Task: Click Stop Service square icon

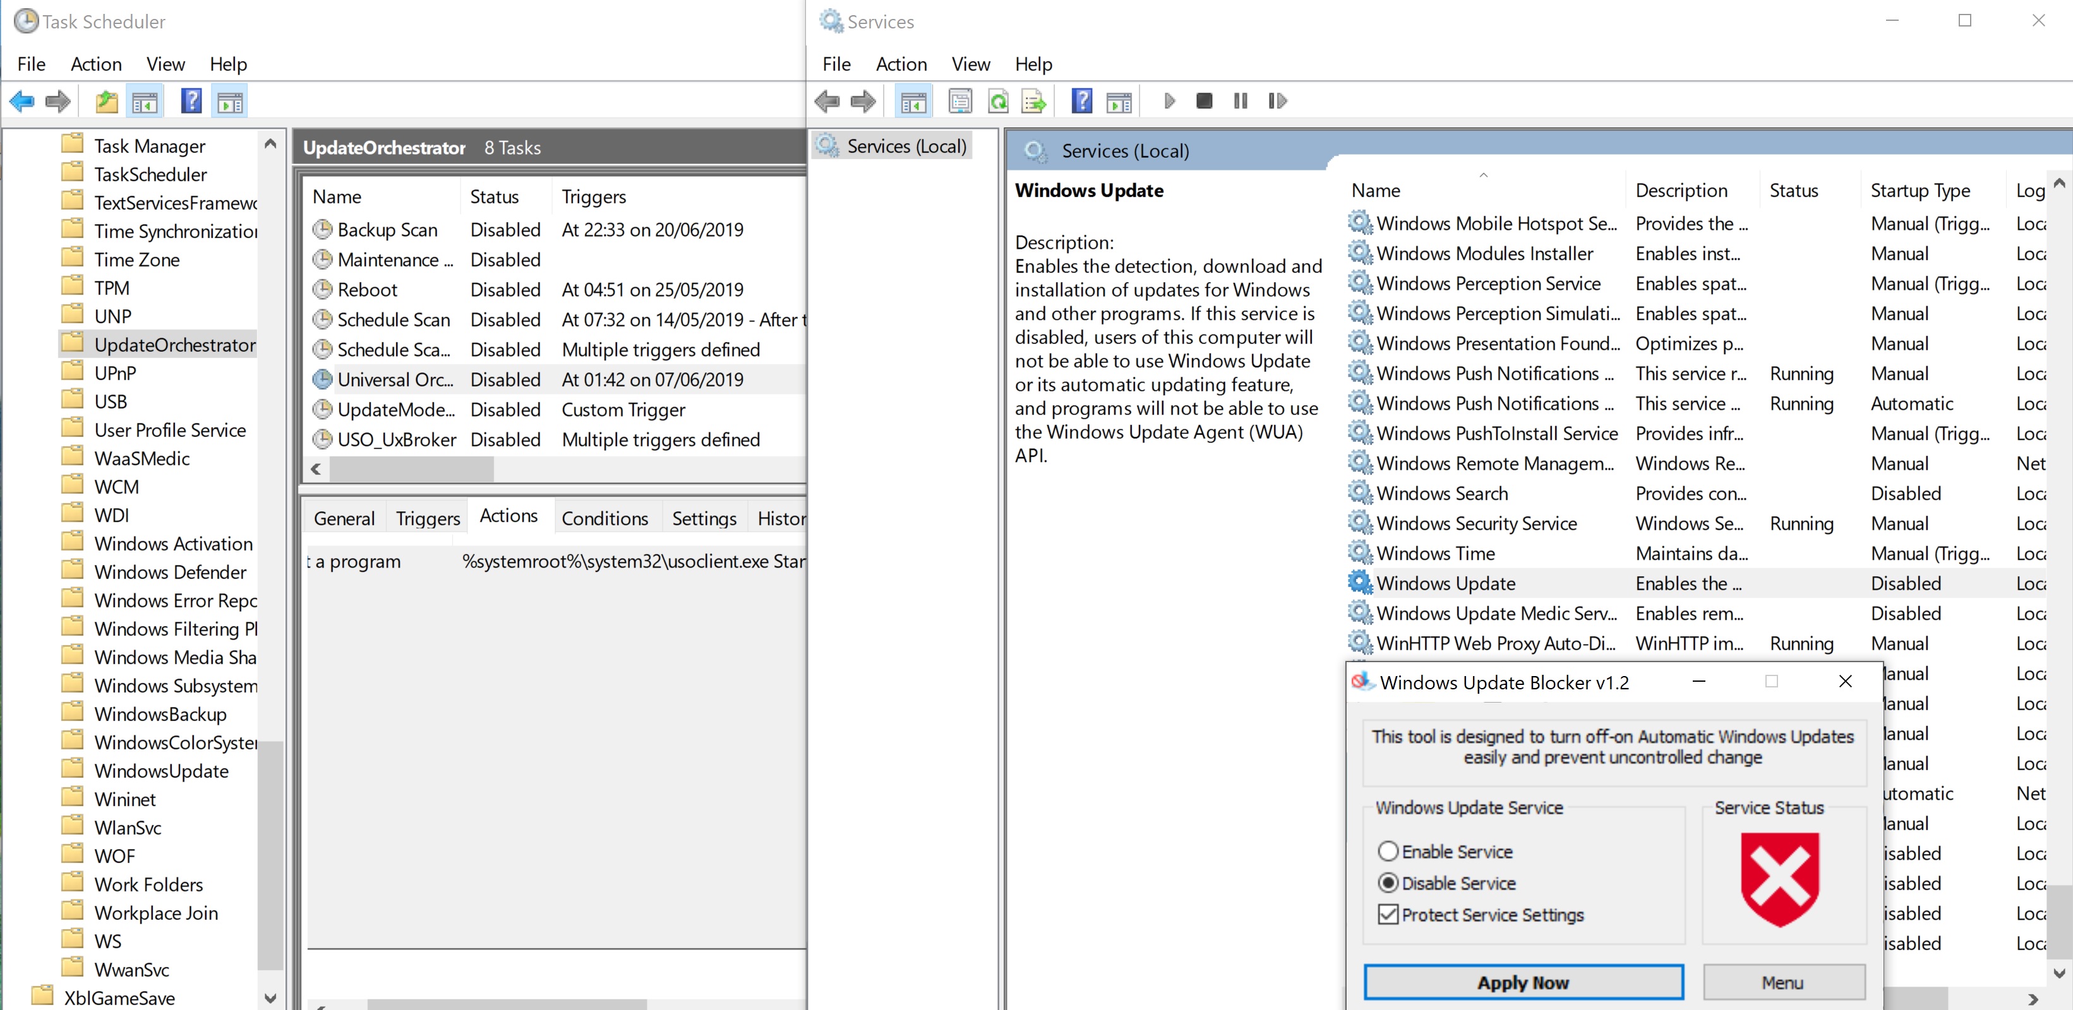Action: [1204, 100]
